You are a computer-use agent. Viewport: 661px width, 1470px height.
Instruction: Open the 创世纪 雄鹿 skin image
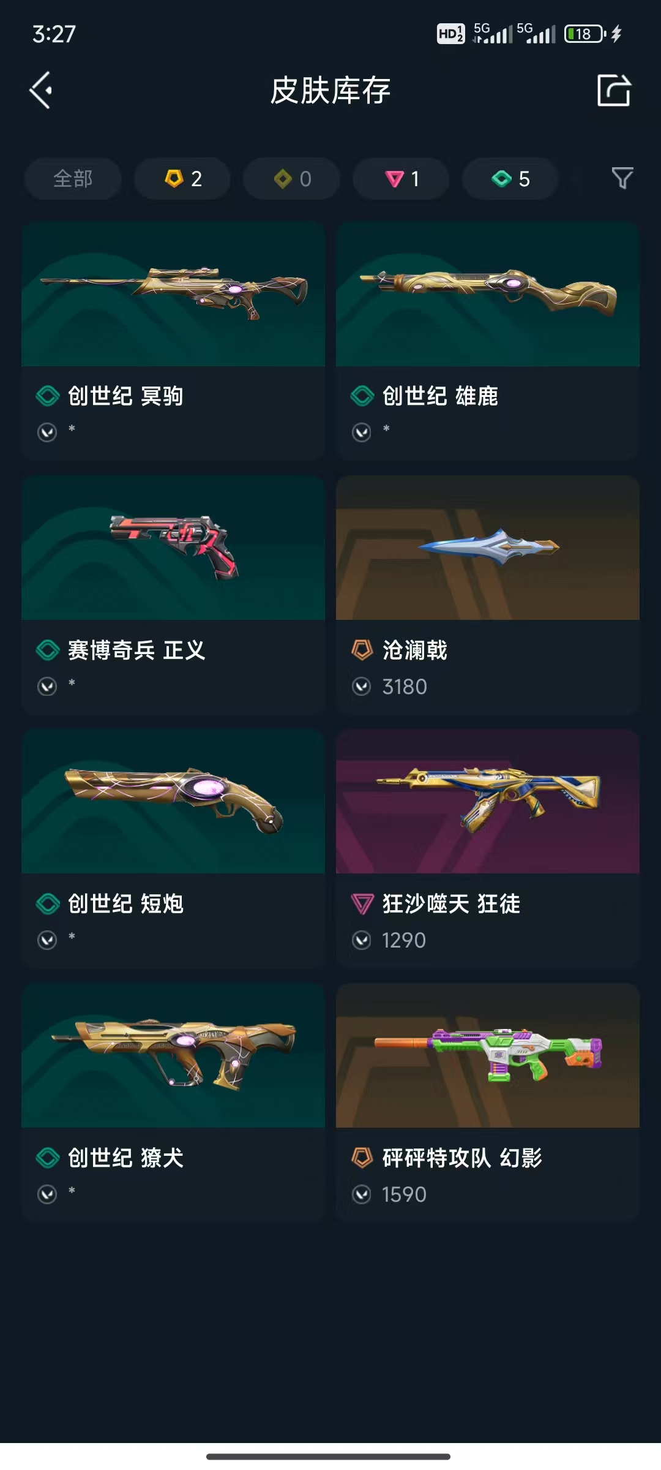pos(488,294)
